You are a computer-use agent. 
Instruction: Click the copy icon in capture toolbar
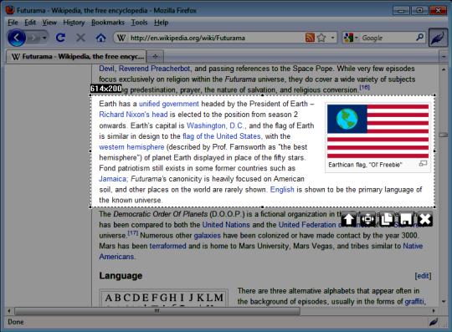[387, 219]
